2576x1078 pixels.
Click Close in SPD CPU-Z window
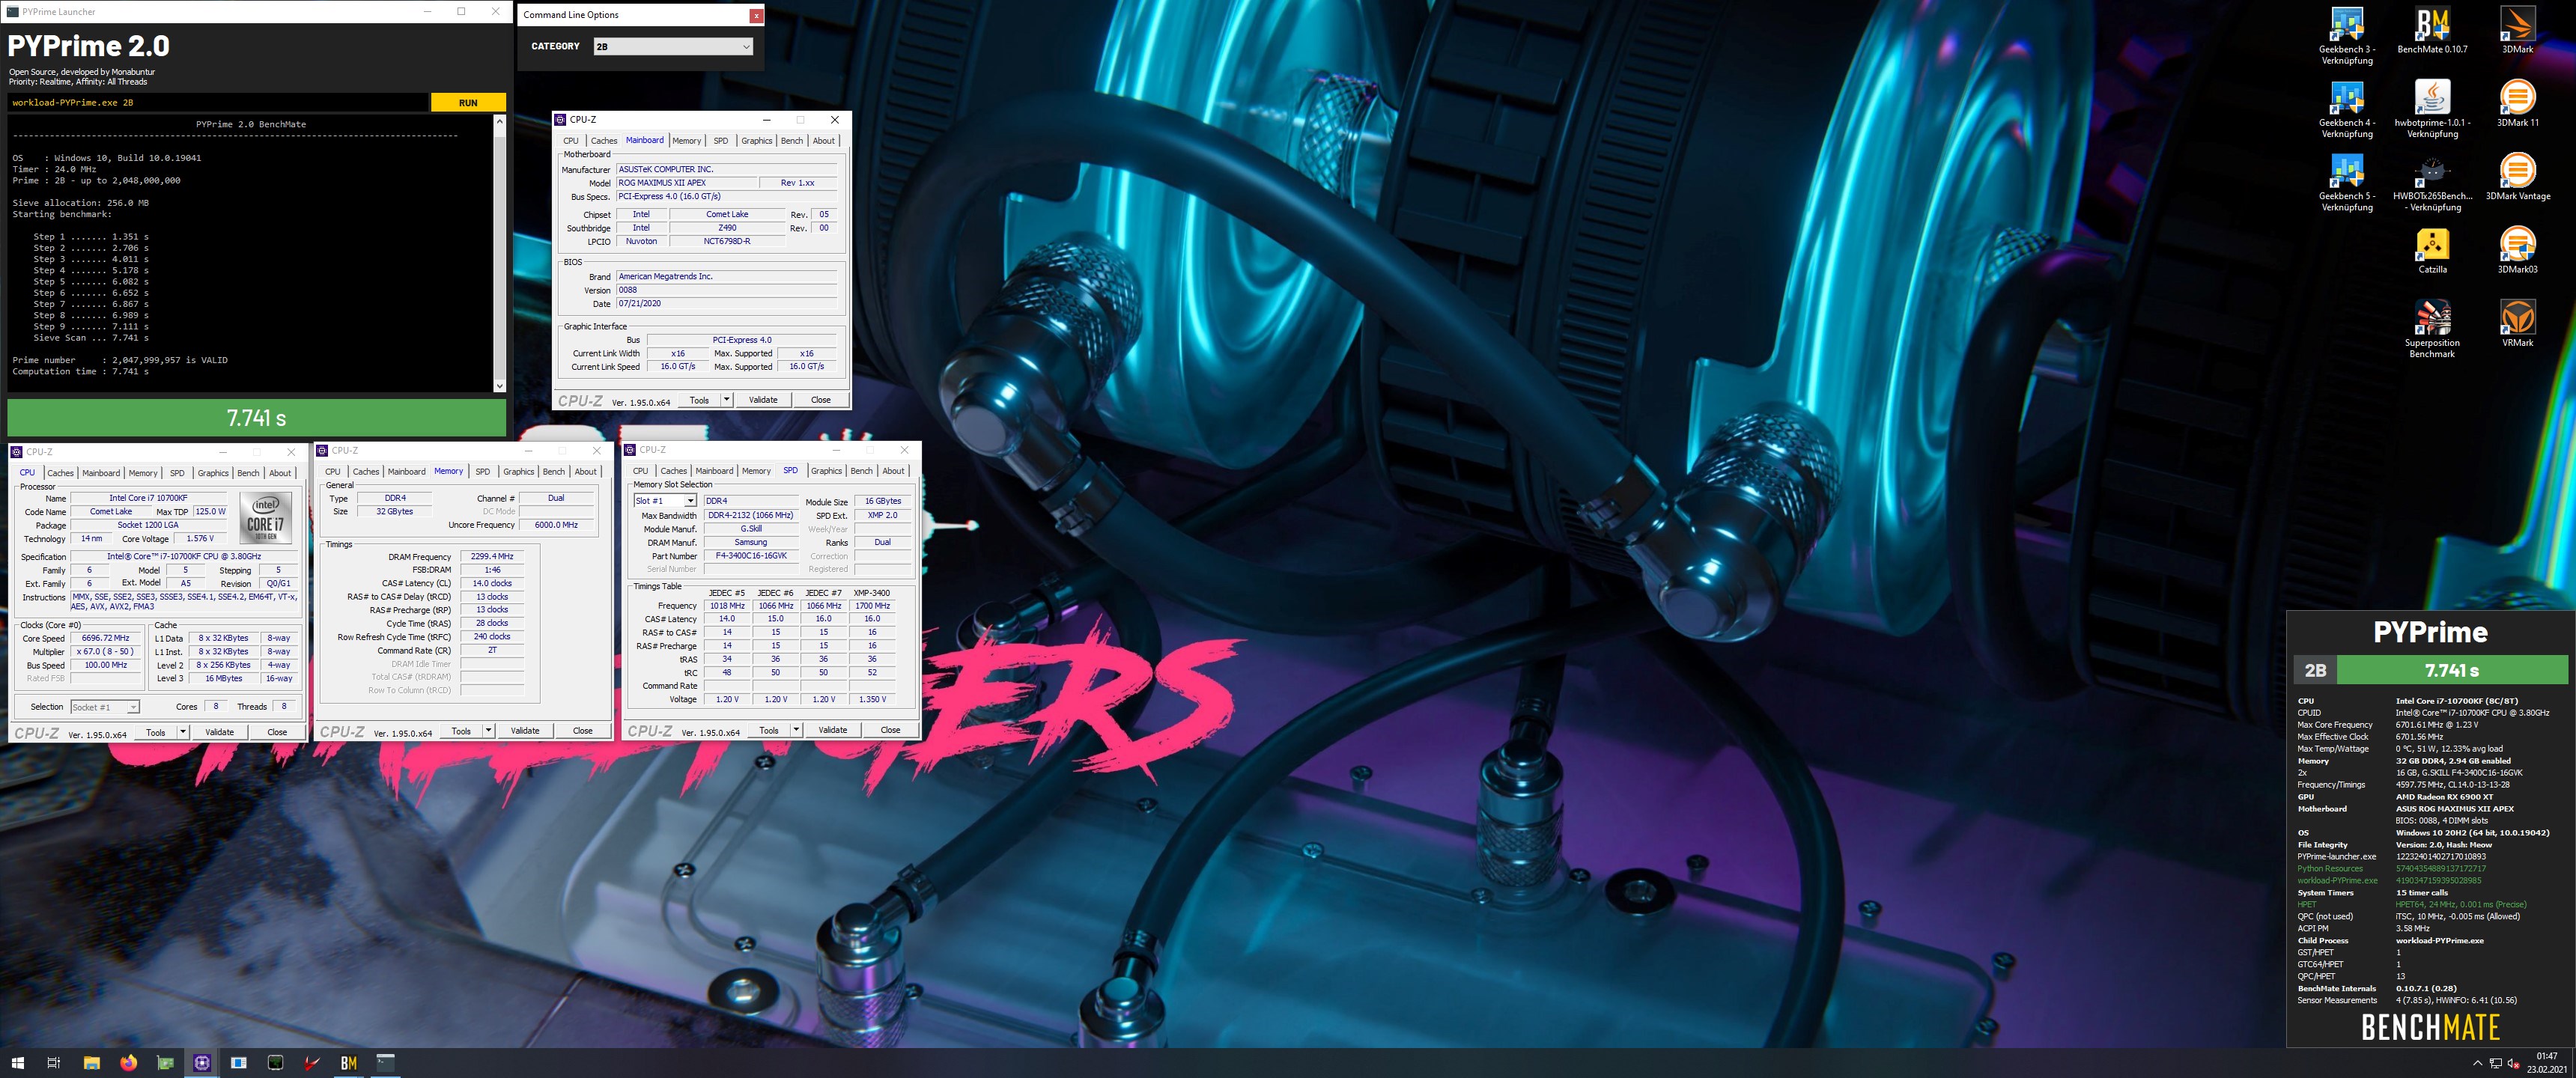890,730
